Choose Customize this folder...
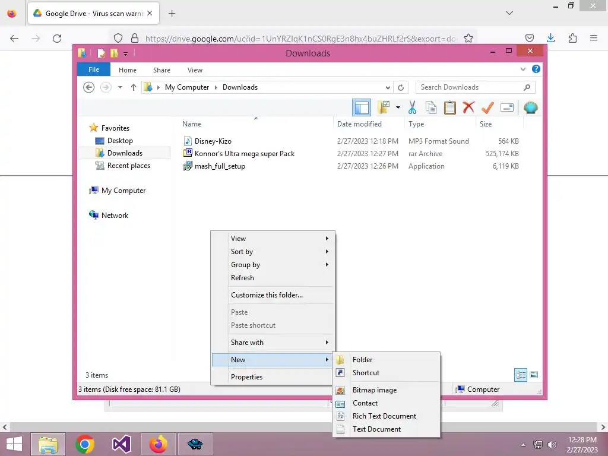Viewport: 608px width, 456px height. pyautogui.click(x=273, y=294)
